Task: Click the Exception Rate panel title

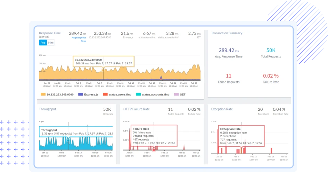Action: click(x=222, y=109)
